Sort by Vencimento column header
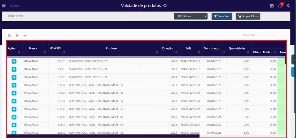This screenshot has height=138, width=296. point(212,48)
